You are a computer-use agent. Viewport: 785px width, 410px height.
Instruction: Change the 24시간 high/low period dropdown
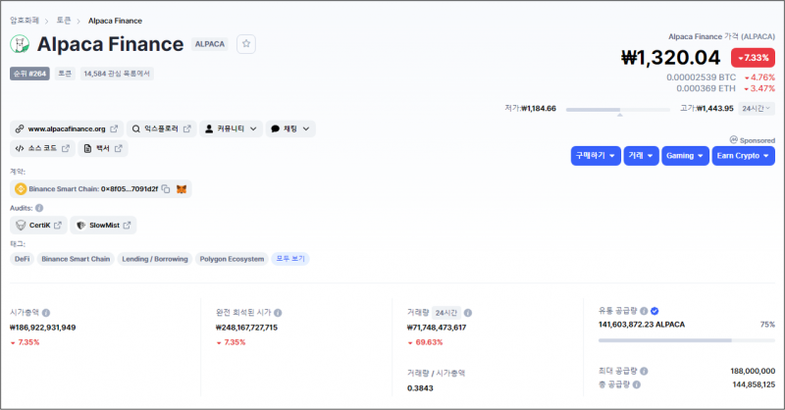[757, 108]
